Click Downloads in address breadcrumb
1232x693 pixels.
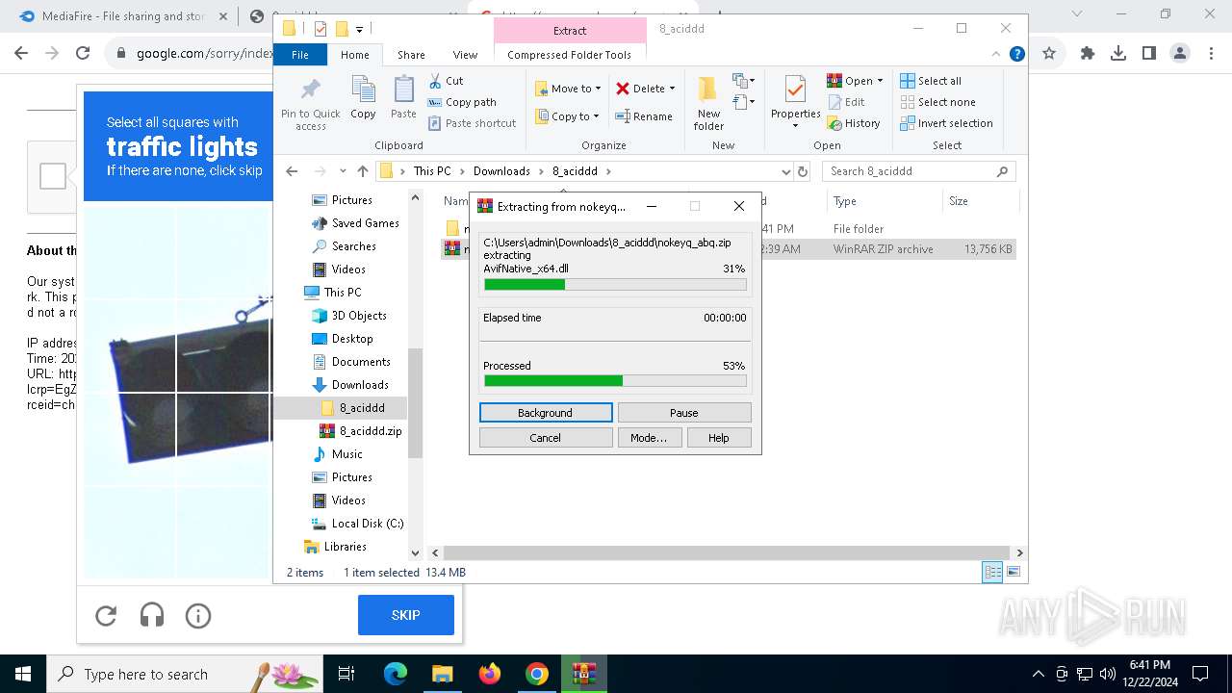click(501, 171)
